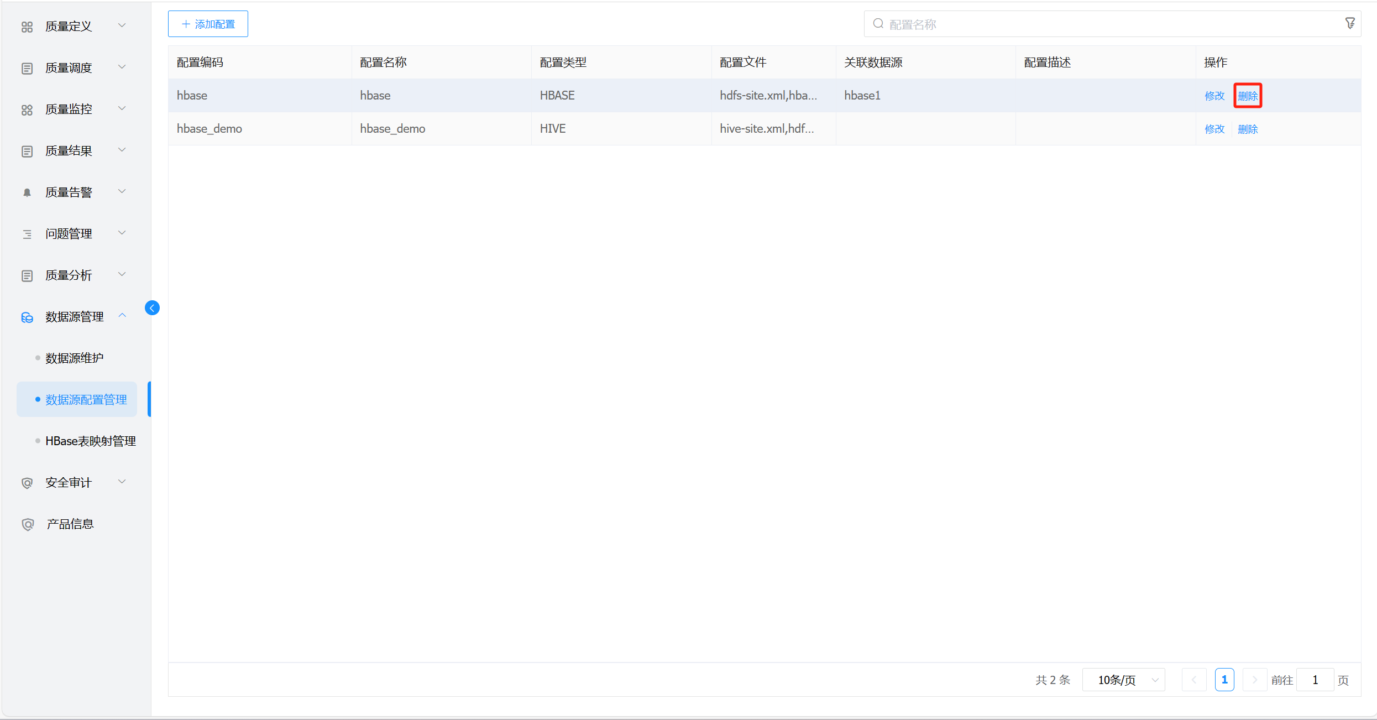Click 删除 for the hbase row

click(x=1247, y=96)
